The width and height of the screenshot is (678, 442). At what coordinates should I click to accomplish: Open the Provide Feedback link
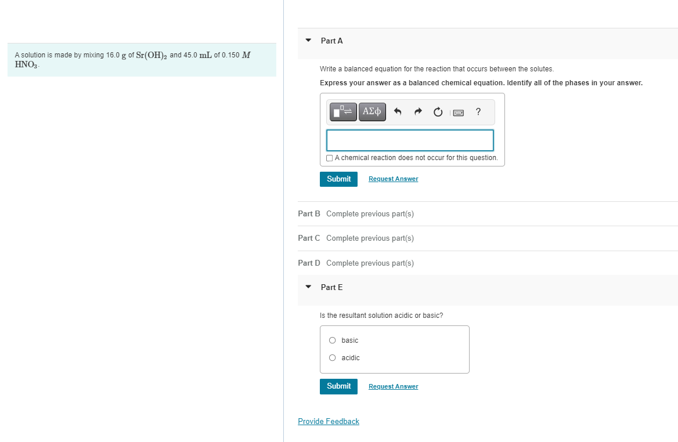[329, 421]
